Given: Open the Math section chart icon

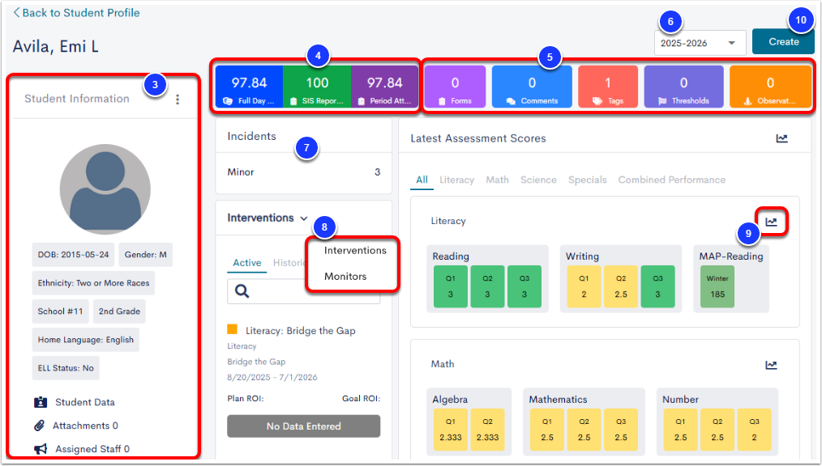Looking at the screenshot, I should (x=771, y=365).
